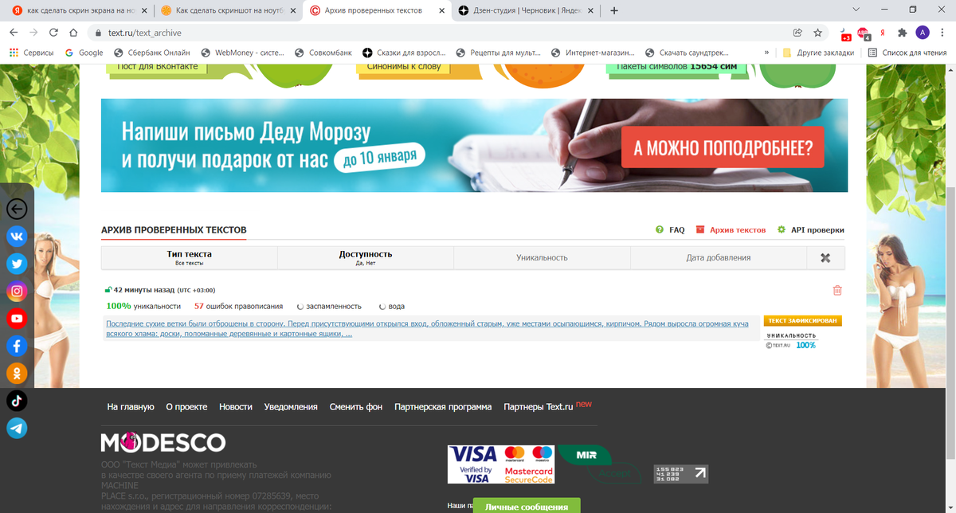Open the API проверки link
This screenshot has height=513, width=956.
coord(810,229)
